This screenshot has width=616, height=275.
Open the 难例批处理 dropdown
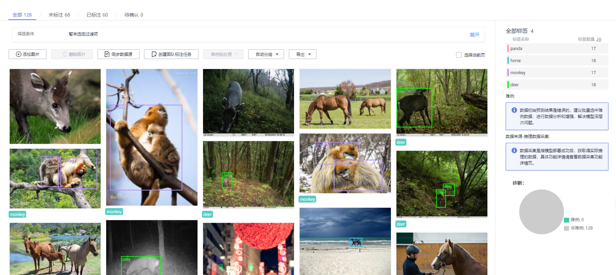(223, 54)
